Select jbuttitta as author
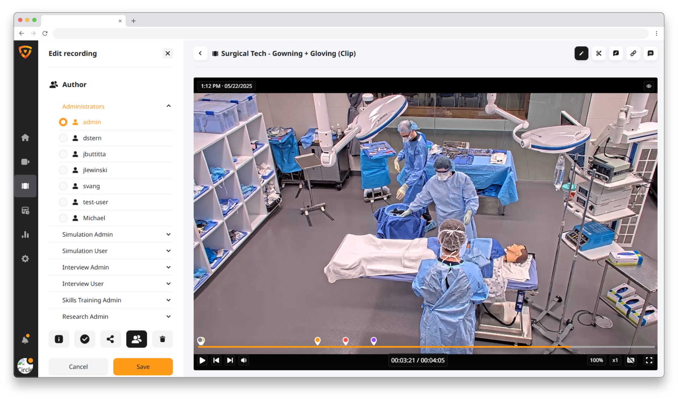The width and height of the screenshot is (678, 404). point(63,154)
